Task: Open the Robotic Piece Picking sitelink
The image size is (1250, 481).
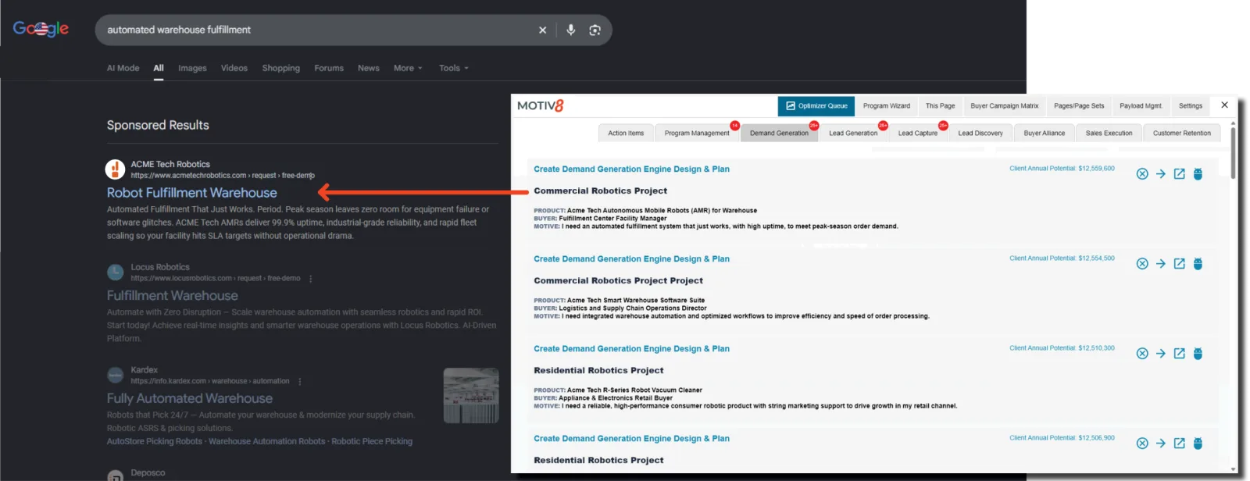Action: coord(372,441)
